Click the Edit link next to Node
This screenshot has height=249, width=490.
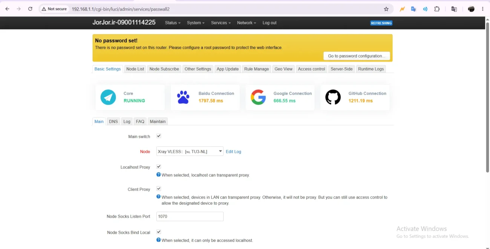230,151
